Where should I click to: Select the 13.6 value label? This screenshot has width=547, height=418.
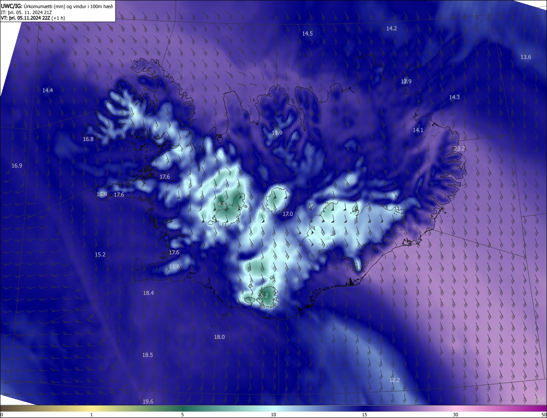(x=526, y=57)
